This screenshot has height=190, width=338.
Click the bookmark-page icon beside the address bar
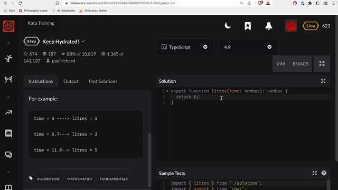click(57, 3)
